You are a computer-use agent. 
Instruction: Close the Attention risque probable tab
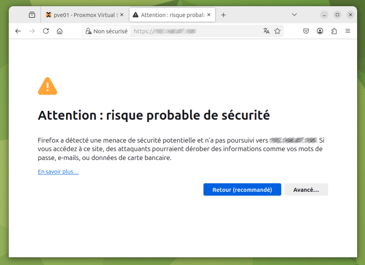pyautogui.click(x=209, y=15)
